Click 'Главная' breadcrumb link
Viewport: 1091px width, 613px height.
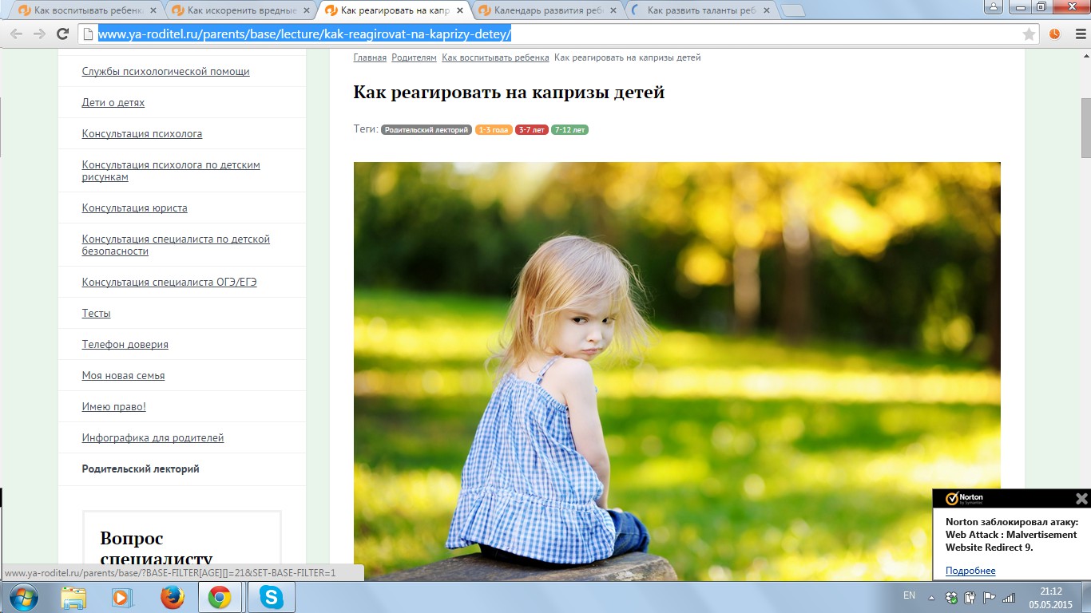pyautogui.click(x=370, y=57)
